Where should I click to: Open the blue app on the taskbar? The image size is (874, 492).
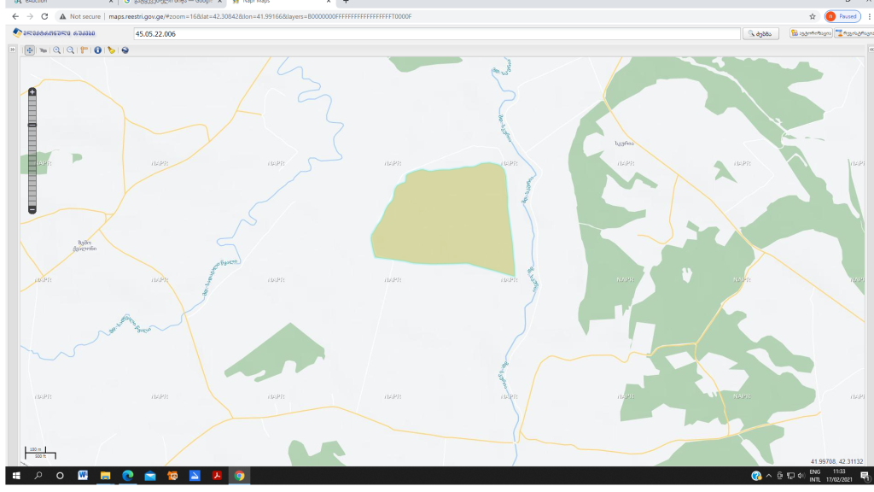[195, 476]
